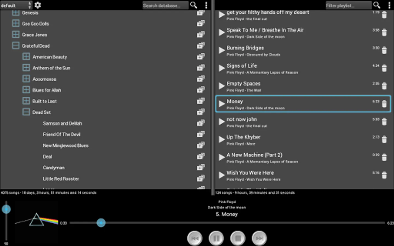Open the settings gear next to default
The image size is (394, 246).
38,5
